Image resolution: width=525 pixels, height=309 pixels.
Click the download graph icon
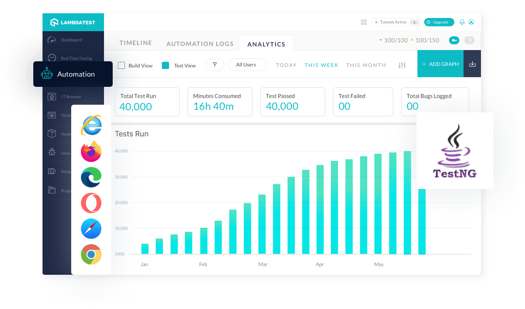point(472,64)
